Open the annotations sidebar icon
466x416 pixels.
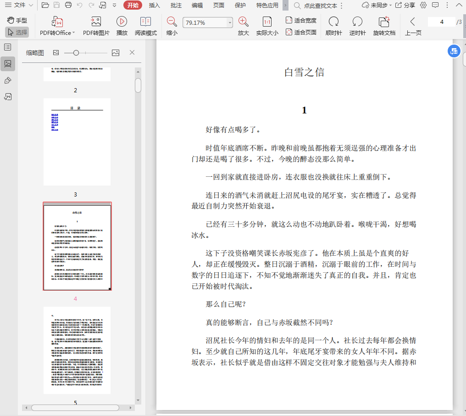tap(8, 80)
